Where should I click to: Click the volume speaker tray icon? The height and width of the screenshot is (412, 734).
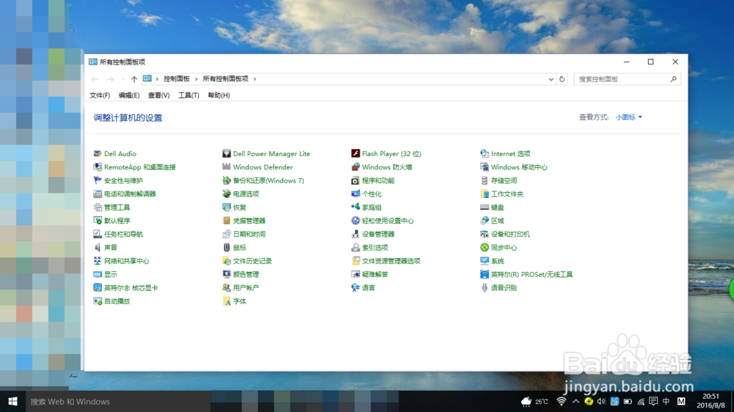(x=602, y=401)
